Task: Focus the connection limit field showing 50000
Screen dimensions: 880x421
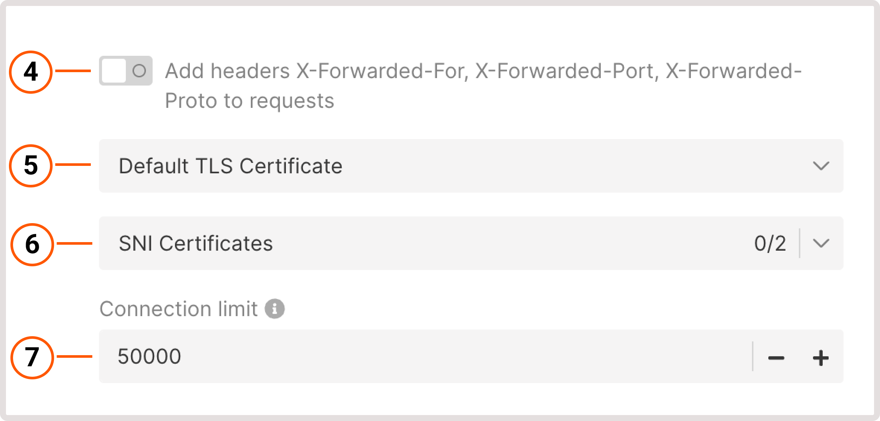Action: point(426,356)
